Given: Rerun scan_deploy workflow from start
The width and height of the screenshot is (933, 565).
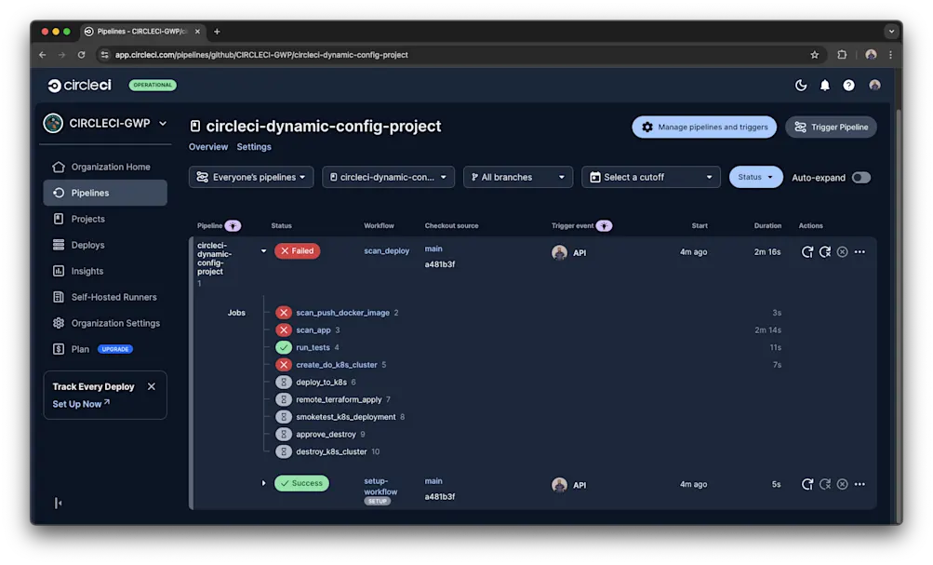Looking at the screenshot, I should coord(806,252).
